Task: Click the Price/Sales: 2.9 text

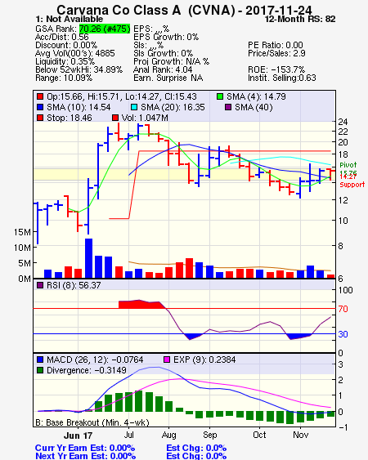Action: (276, 53)
